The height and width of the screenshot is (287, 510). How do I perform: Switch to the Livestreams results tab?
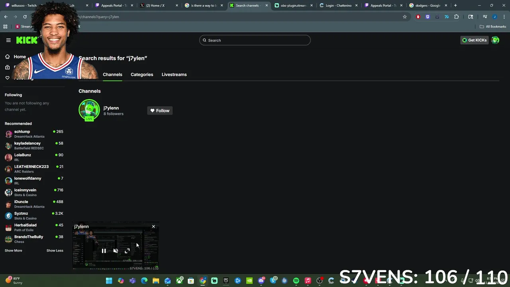click(174, 75)
